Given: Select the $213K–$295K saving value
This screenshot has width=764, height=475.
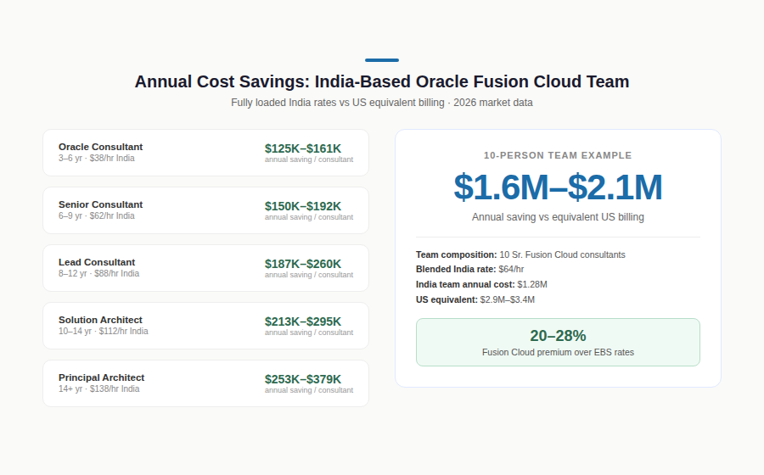Looking at the screenshot, I should 303,321.
